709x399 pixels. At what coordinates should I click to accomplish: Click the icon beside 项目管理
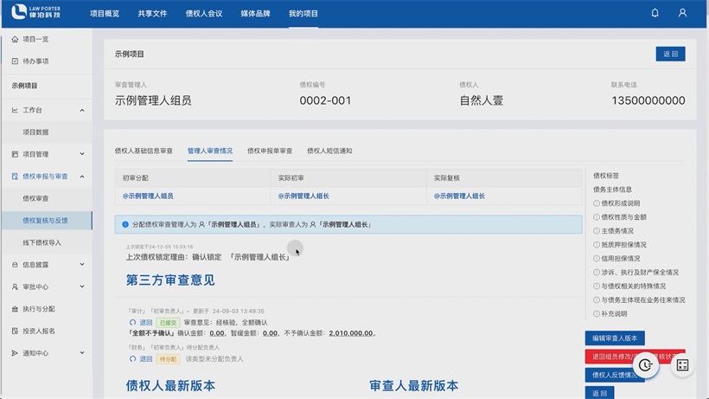point(15,154)
